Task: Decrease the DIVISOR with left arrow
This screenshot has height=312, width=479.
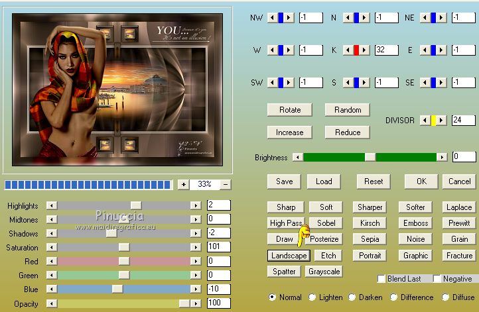Action: [x=425, y=120]
